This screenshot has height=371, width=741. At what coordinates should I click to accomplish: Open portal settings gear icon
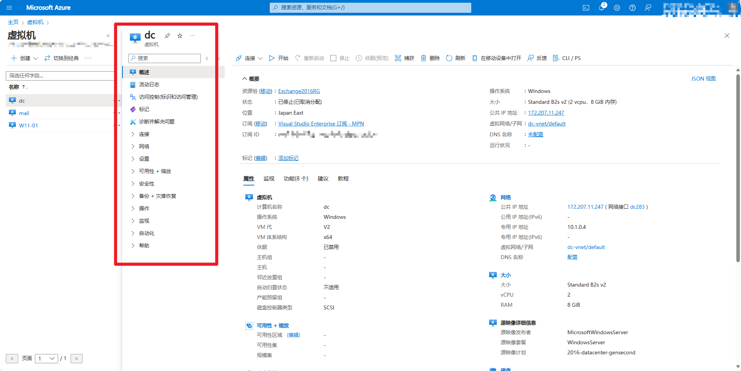point(617,8)
